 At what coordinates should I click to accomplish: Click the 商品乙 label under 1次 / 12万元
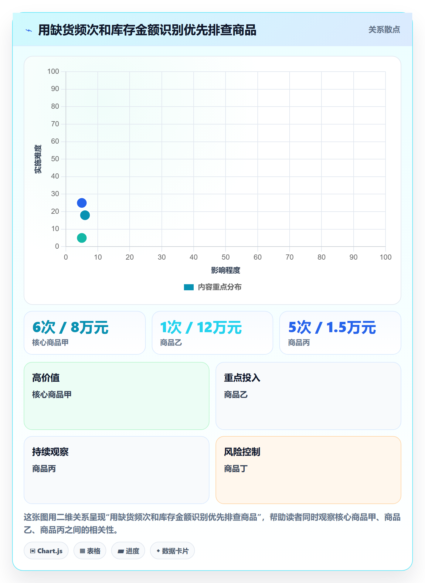click(171, 343)
